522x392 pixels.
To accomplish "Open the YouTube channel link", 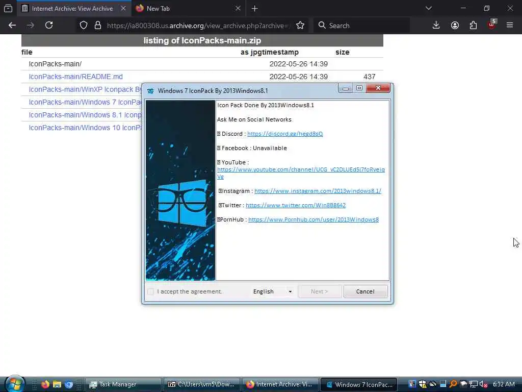I will pos(301,173).
